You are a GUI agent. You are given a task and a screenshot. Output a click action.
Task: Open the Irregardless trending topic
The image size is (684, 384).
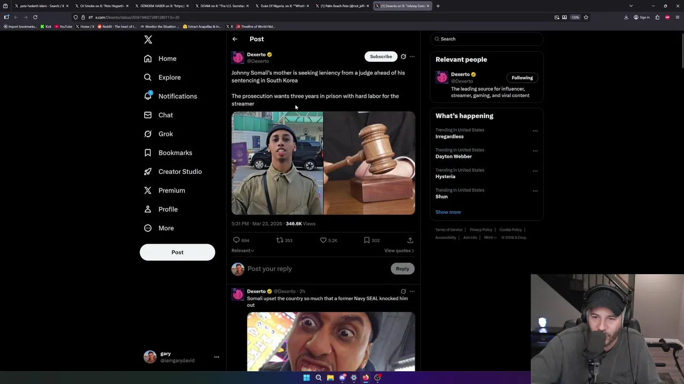tap(449, 137)
